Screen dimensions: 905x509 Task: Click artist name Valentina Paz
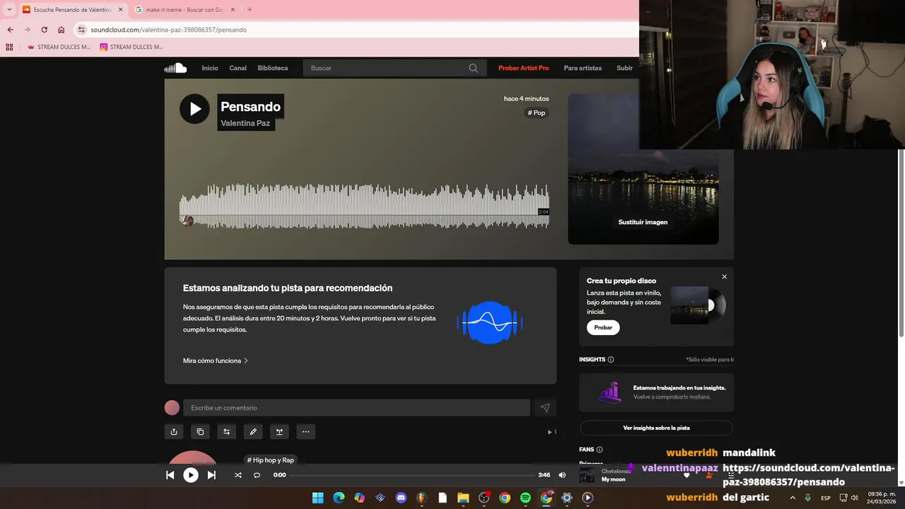[x=245, y=123]
